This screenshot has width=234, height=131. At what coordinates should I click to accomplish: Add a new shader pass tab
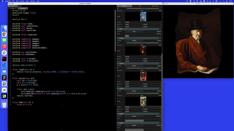[20, 6]
